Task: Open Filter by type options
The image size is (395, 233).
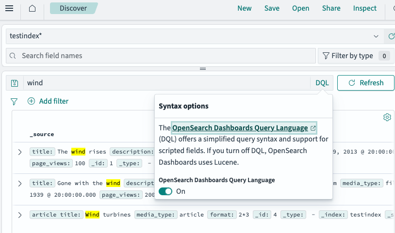Action: click(x=356, y=56)
